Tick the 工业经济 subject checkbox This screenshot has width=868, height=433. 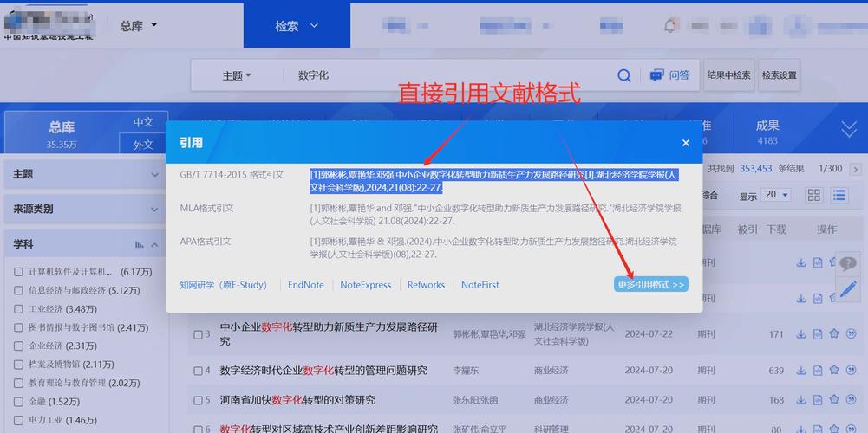click(18, 309)
